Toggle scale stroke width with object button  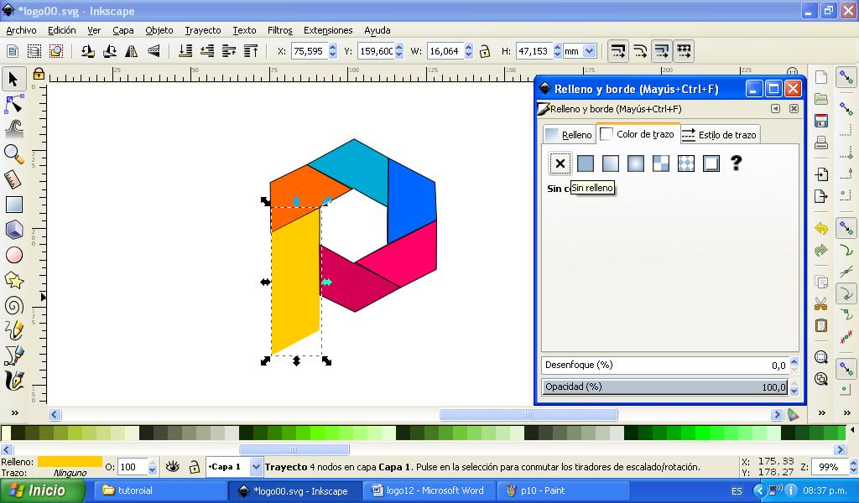(x=618, y=51)
